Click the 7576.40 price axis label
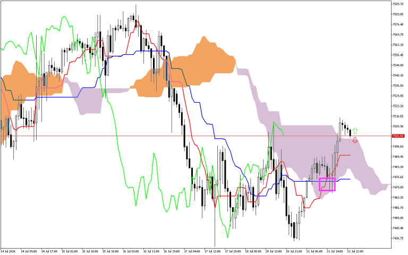Image resolution: width=408 pixels, height=255 pixels. coord(398,24)
